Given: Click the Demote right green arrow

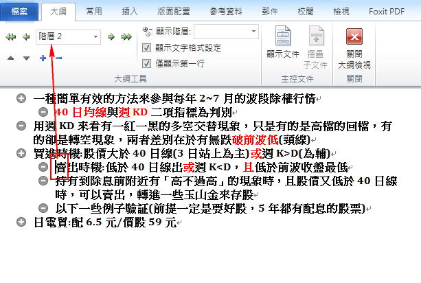Looking at the screenshot, I should (x=111, y=36).
